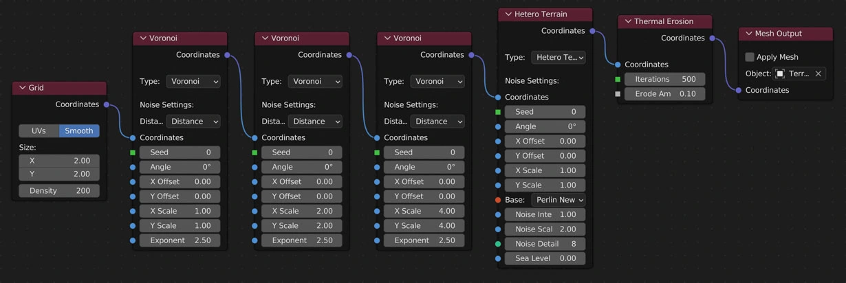Click the green socket beside Thermal Erosion Iterations

tap(618, 79)
